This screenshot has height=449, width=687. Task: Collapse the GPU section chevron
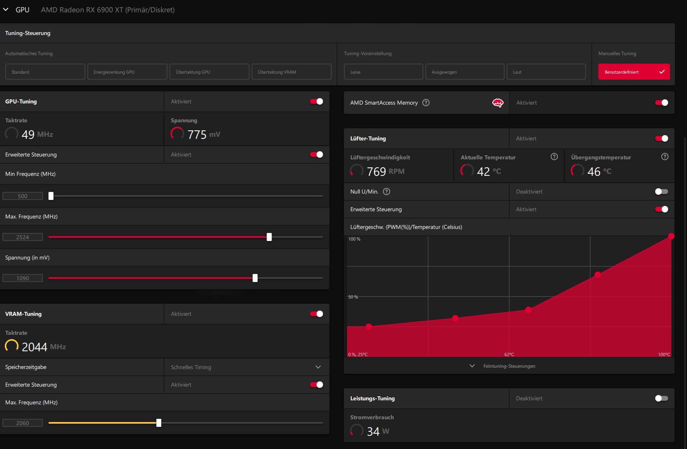tap(6, 9)
